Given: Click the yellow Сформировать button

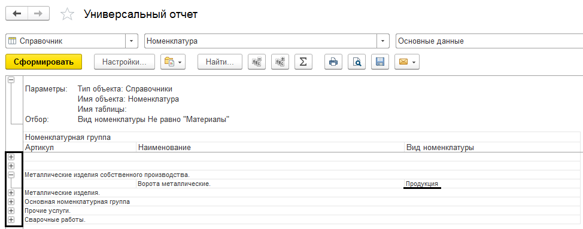Looking at the screenshot, I should (x=44, y=62).
